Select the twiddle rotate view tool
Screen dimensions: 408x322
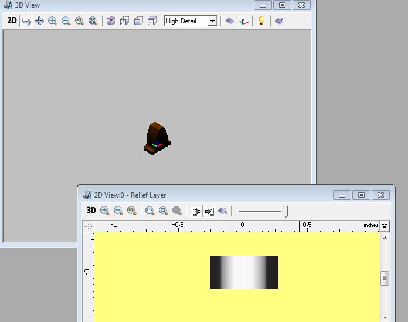pyautogui.click(x=26, y=21)
